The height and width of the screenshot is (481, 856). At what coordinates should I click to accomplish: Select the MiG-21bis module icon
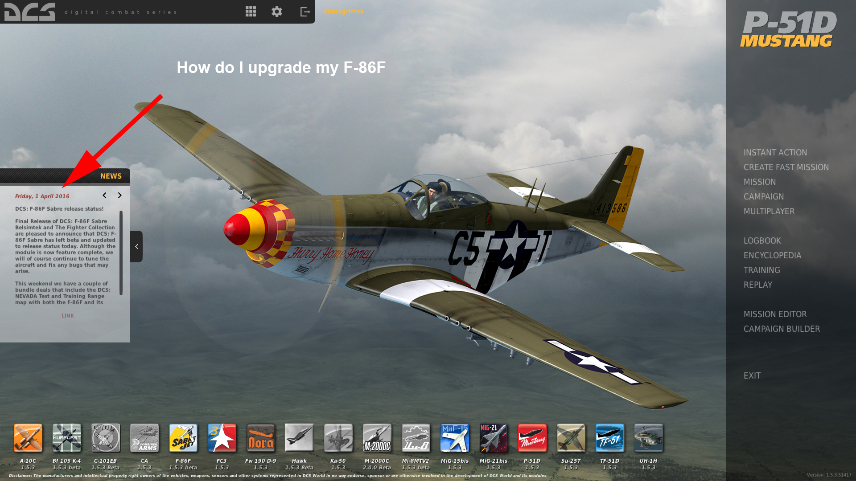click(494, 438)
